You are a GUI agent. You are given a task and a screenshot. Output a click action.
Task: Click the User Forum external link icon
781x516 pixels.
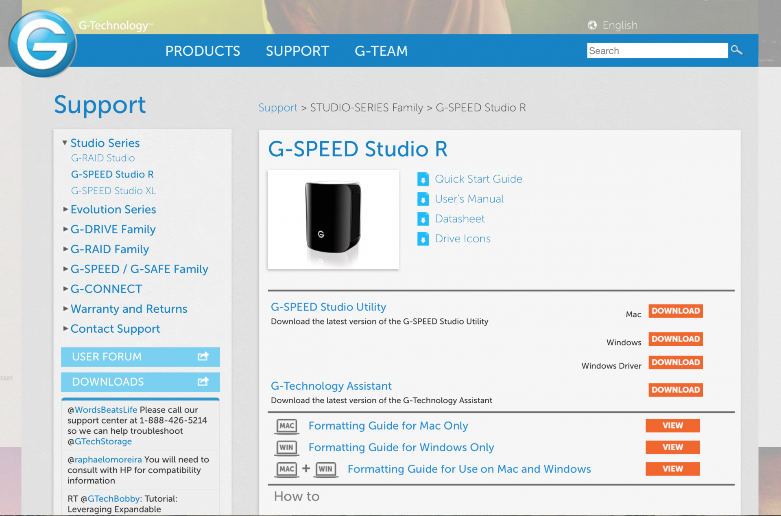(x=203, y=356)
